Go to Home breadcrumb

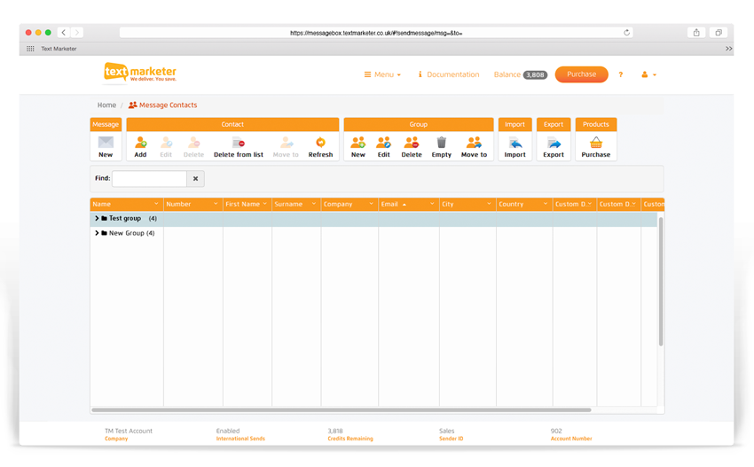click(x=106, y=105)
